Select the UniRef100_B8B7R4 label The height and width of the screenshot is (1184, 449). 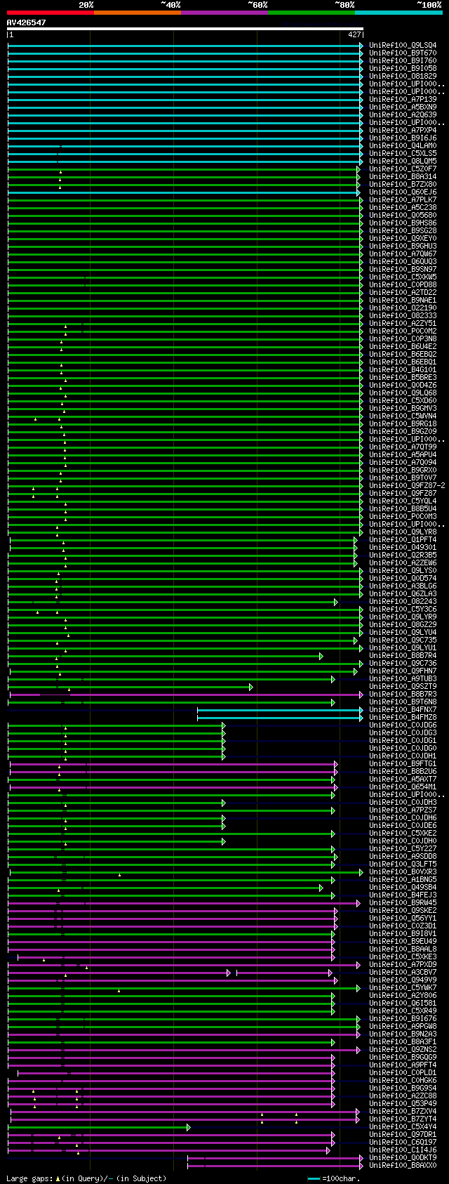[403, 655]
